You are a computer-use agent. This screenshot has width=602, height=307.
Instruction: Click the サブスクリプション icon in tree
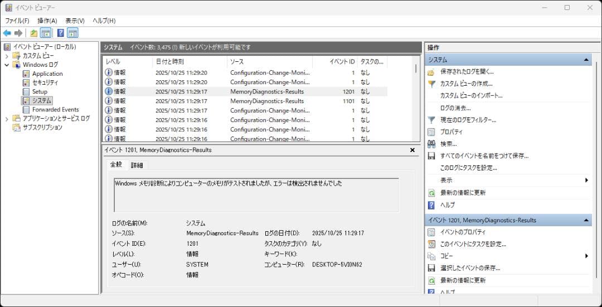17,128
